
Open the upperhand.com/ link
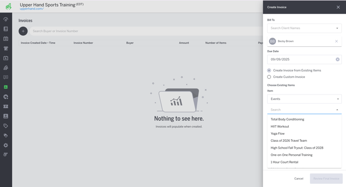[x=32, y=9]
